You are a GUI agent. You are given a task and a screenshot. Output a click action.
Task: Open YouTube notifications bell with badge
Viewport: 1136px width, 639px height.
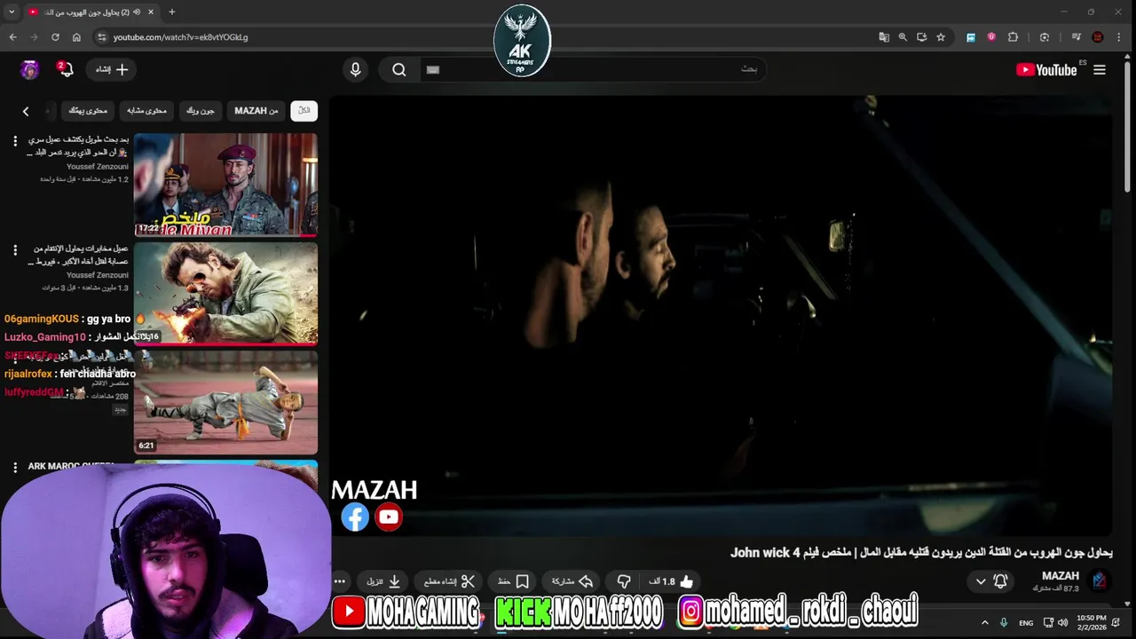point(65,69)
